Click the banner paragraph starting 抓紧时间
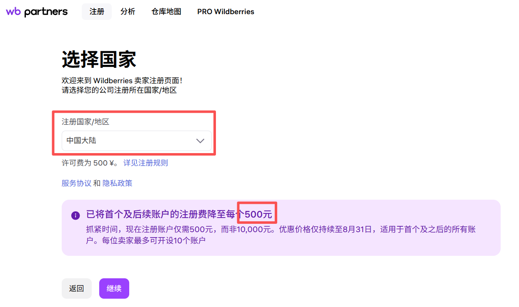Image resolution: width=519 pixels, height=307 pixels. pyautogui.click(x=281, y=235)
